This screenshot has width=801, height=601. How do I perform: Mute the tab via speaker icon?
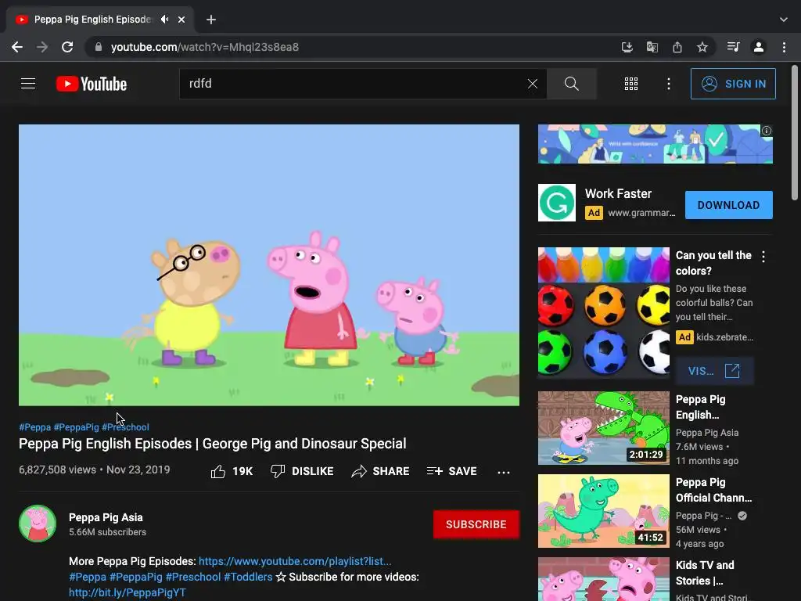pos(164,20)
